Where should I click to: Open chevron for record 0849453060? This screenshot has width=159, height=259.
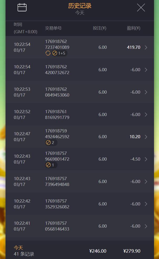pos(146,92)
